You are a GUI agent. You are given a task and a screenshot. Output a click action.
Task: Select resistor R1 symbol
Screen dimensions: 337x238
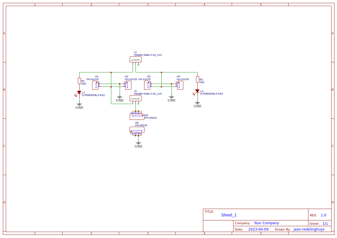coord(79,81)
